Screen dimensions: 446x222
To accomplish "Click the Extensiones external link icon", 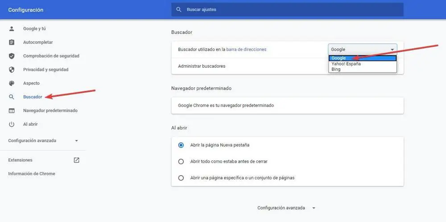I will point(76,160).
